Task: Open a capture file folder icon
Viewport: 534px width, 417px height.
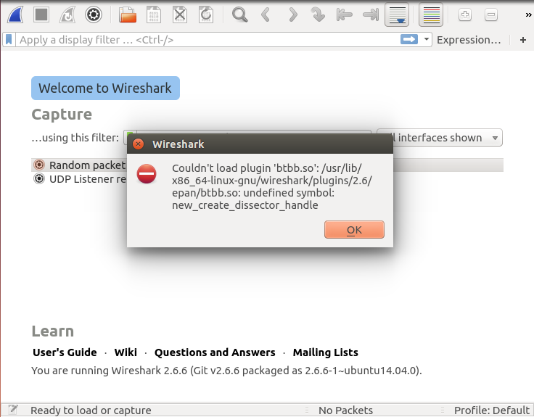Action: [128, 14]
